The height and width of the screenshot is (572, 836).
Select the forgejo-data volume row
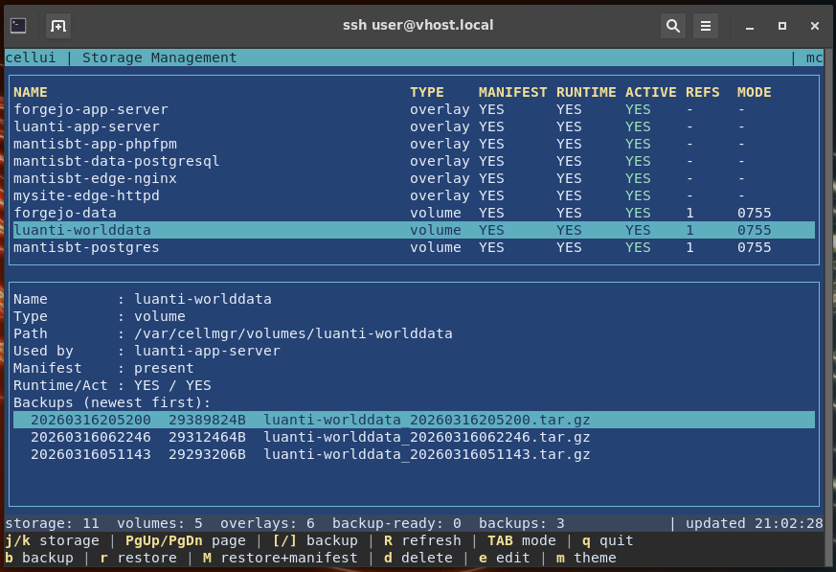(65, 213)
